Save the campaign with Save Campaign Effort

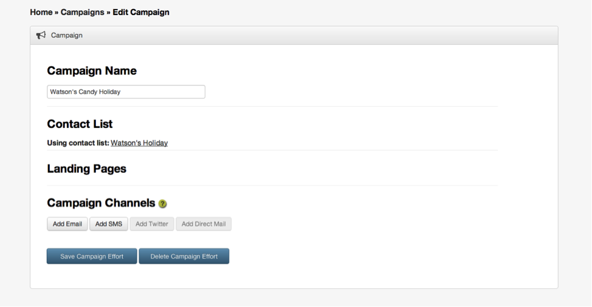(92, 256)
